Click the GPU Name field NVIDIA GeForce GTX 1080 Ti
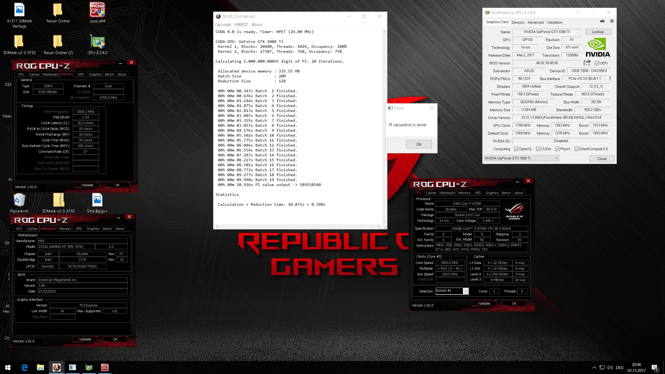This screenshot has height=374, width=665. click(547, 32)
